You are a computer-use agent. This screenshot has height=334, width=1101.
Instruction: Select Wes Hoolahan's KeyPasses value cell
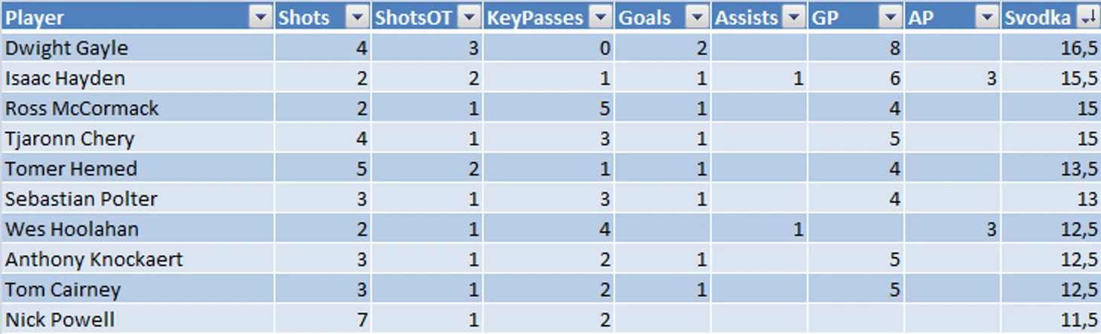tap(549, 228)
